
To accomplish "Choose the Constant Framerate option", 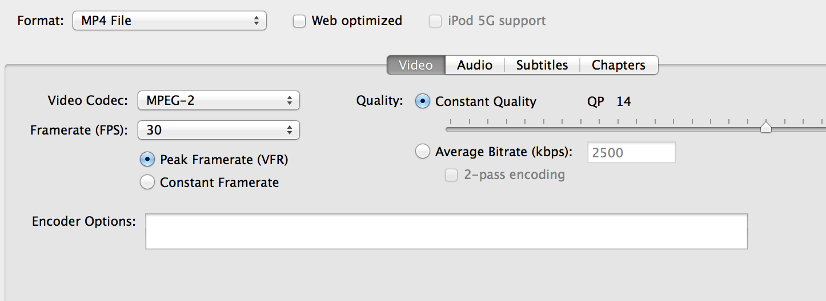I will pos(147,182).
